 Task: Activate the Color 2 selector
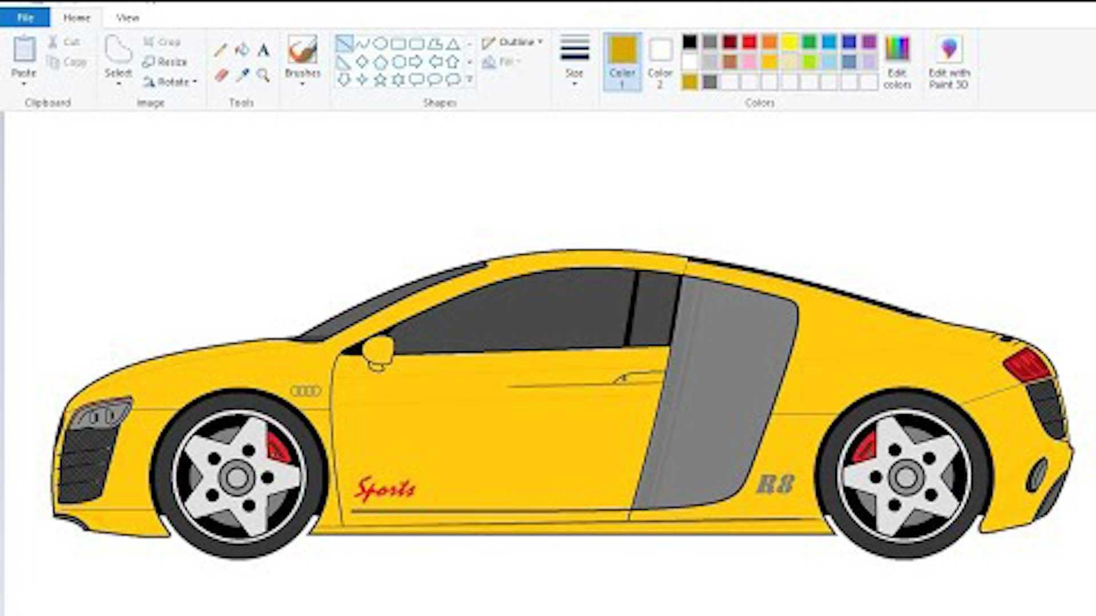click(x=660, y=61)
